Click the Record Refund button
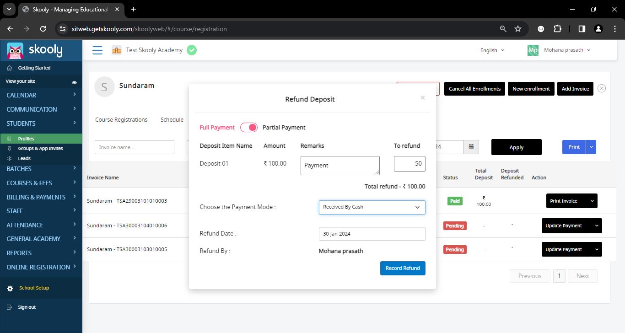Screen dimensions: 625x333 [403, 268]
